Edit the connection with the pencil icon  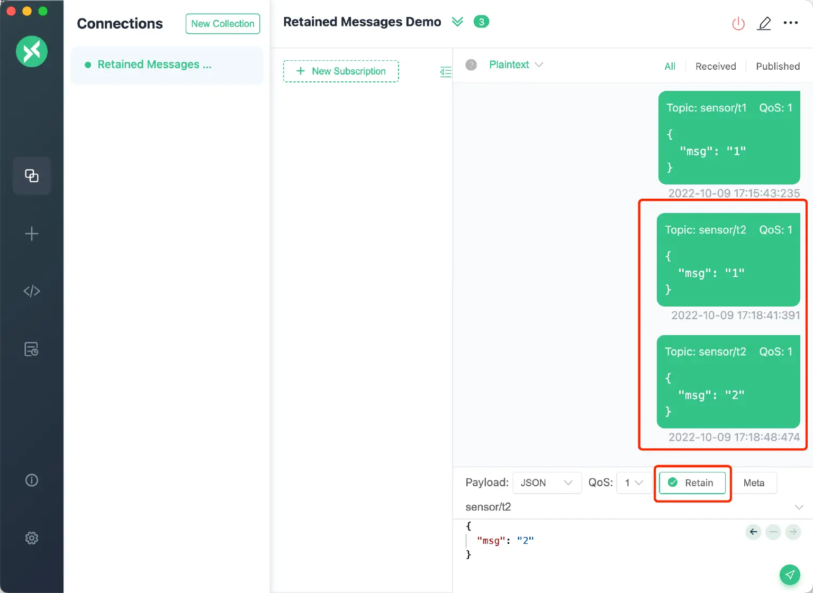click(764, 23)
